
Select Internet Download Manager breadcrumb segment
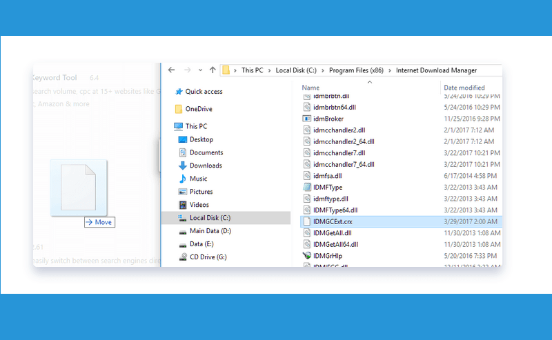pyautogui.click(x=436, y=70)
